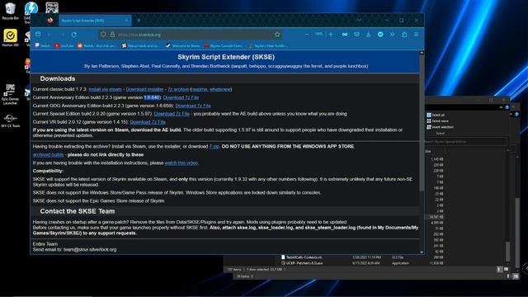The image size is (528, 297).
Task: Open File Explorer help question mark icon
Action: [x=507, y=107]
